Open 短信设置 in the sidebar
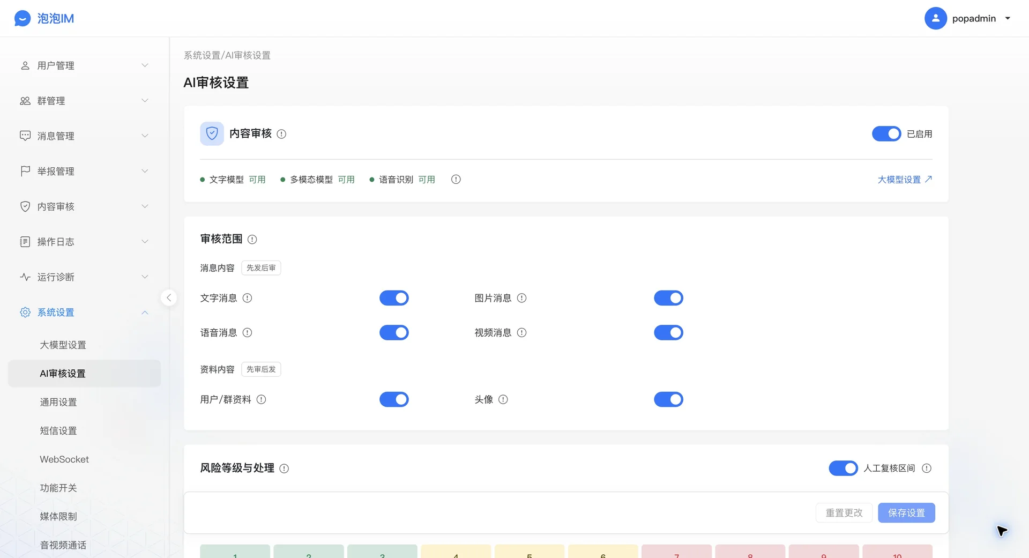Viewport: 1029px width, 558px height. point(84,430)
